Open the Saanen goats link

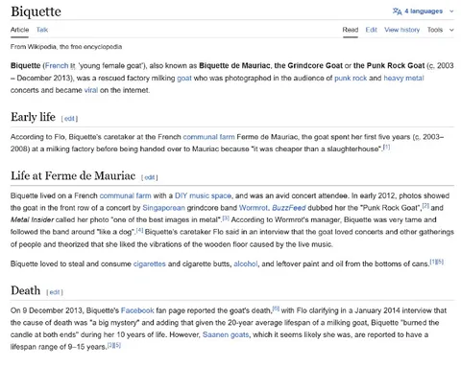(x=226, y=334)
